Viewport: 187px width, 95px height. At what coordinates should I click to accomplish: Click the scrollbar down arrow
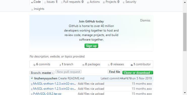(185, 93)
